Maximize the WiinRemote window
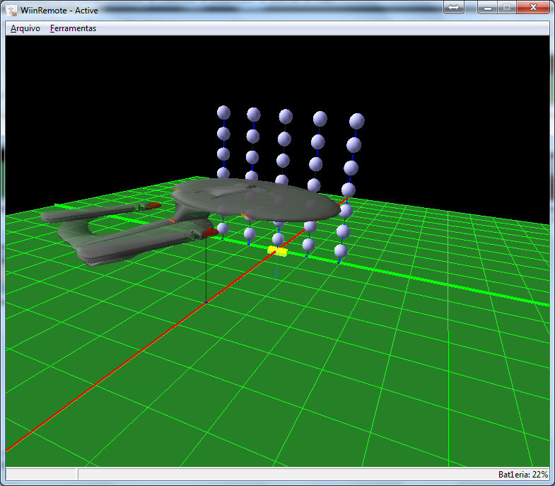Screen dimensions: 555x486 coord(507,8)
